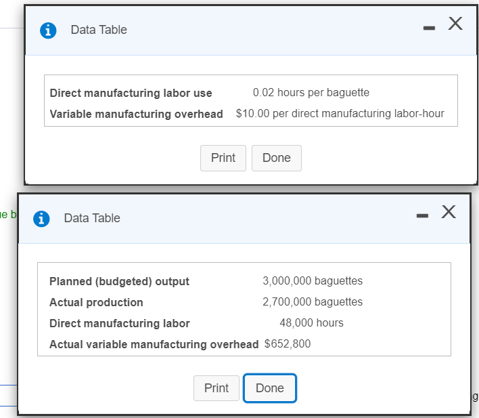The width and height of the screenshot is (479, 418).
Task: Click the info icon in upper Data Table dialog
Action: click(48, 30)
